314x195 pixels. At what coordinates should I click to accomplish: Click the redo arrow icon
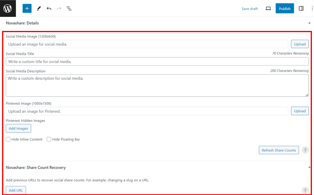click(59, 8)
